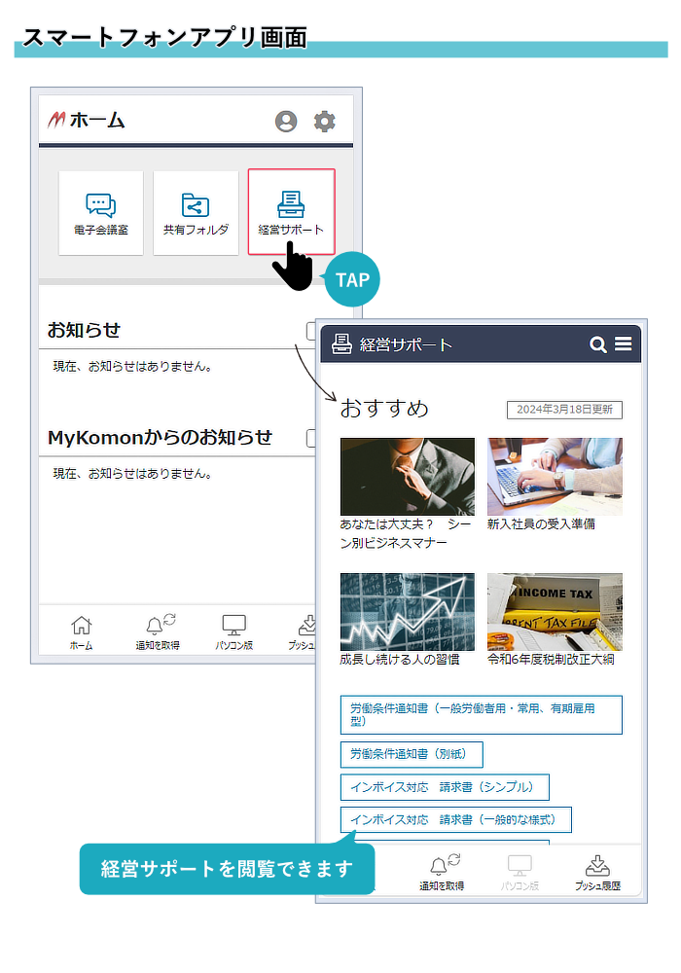Image resolution: width=681 pixels, height=973 pixels.
Task: Select the 成長し続ける人の習慣 chart thumbnail
Action: (x=407, y=611)
